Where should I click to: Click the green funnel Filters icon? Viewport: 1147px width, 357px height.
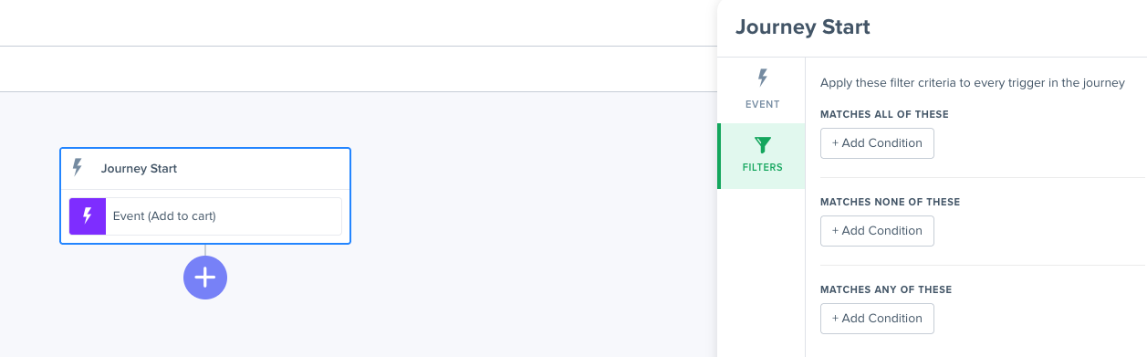pyautogui.click(x=763, y=145)
